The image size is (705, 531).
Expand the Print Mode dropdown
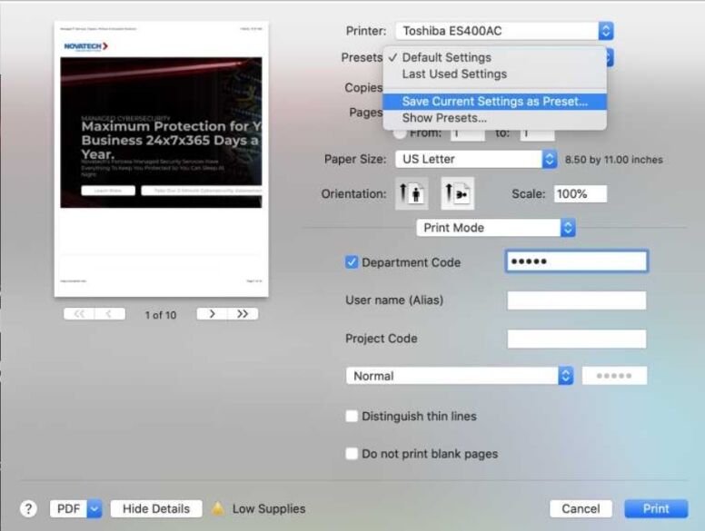[x=495, y=228]
